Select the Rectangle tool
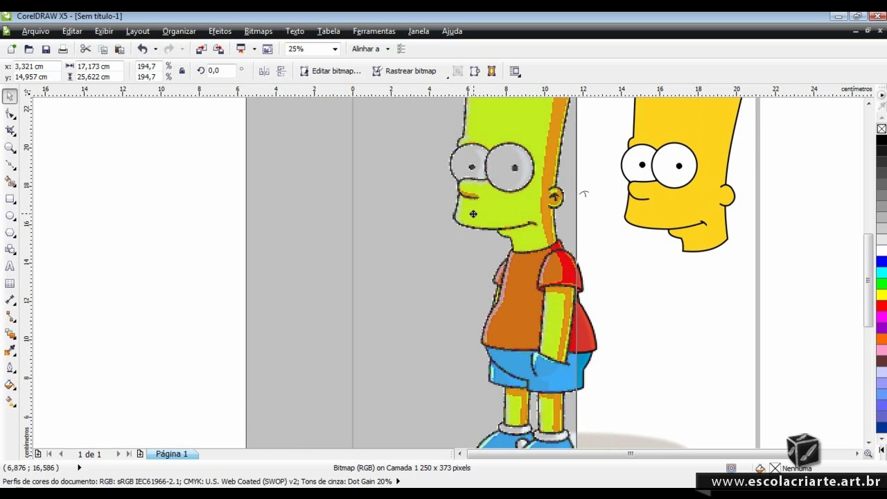The image size is (887, 499). coord(10,199)
